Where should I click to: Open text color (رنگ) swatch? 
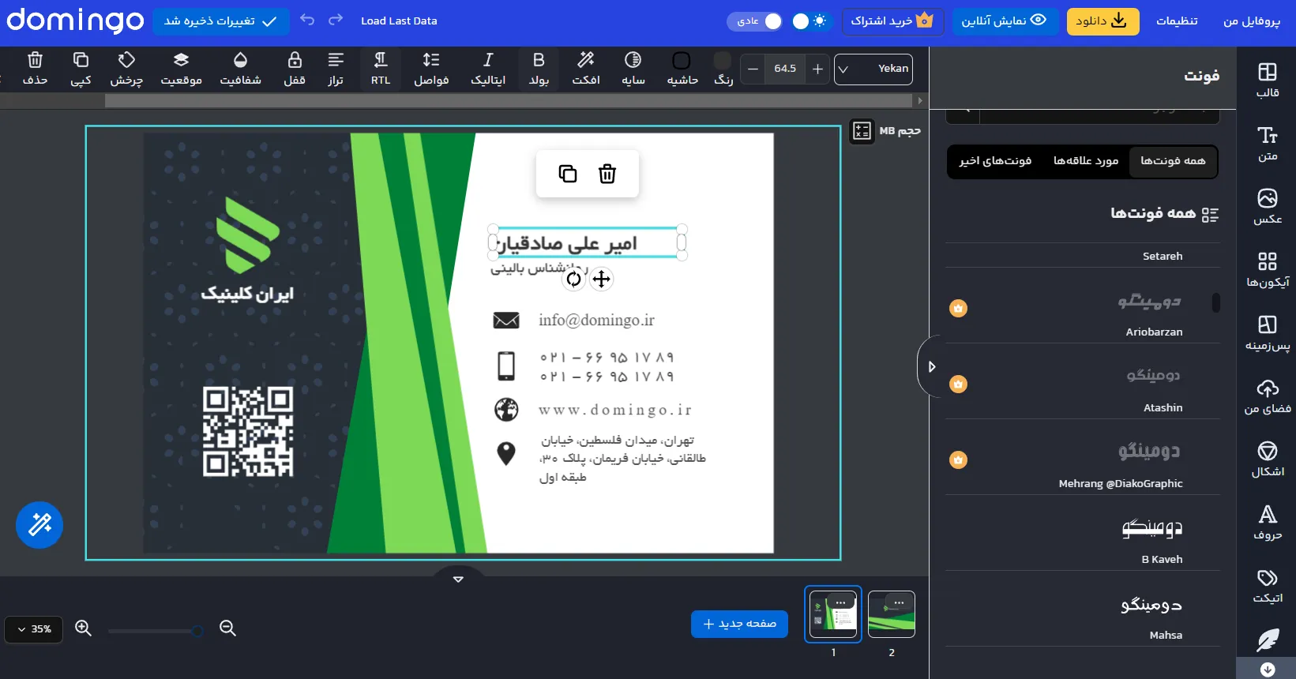coord(723,61)
